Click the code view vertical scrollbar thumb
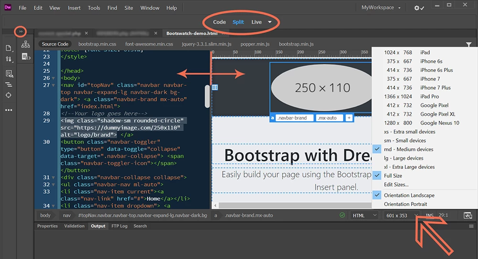Viewport: 478px width, 259px height. (x=207, y=96)
